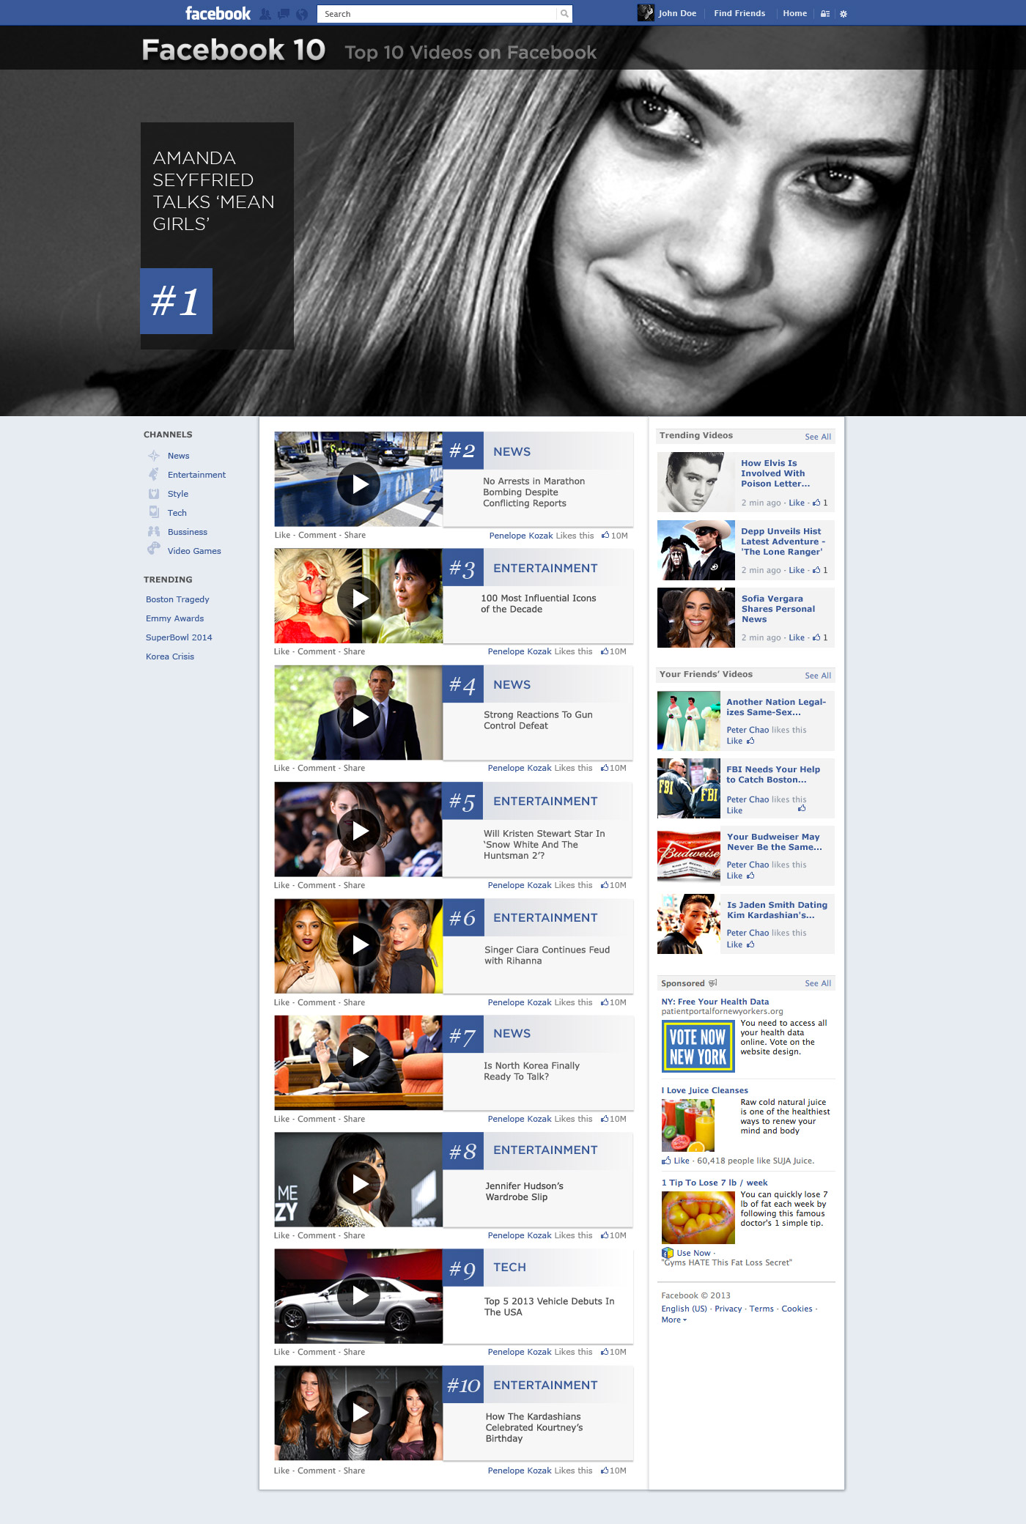Open the settings gear icon in top bar
The height and width of the screenshot is (1524, 1026).
(844, 14)
